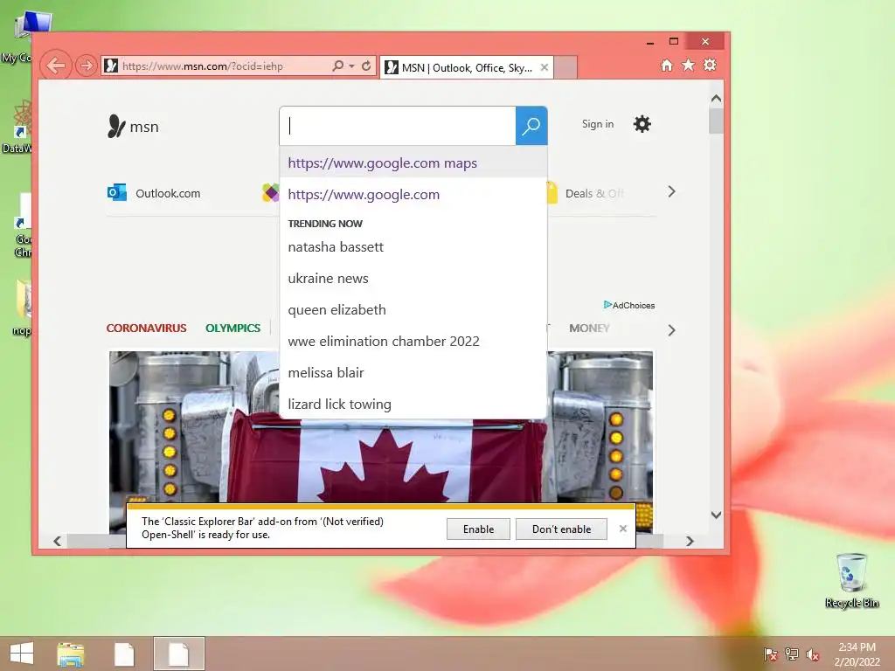Image resolution: width=895 pixels, height=671 pixels.
Task: Select the Recycle Bin desktop icon
Action: click(x=851, y=581)
